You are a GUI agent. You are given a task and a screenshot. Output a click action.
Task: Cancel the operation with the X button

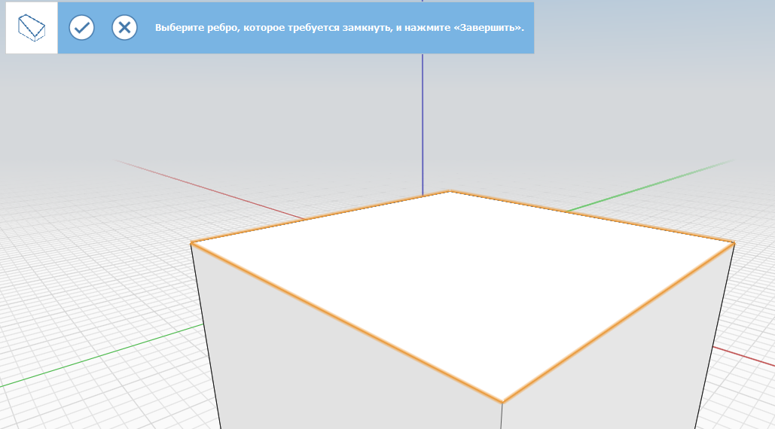pyautogui.click(x=124, y=28)
